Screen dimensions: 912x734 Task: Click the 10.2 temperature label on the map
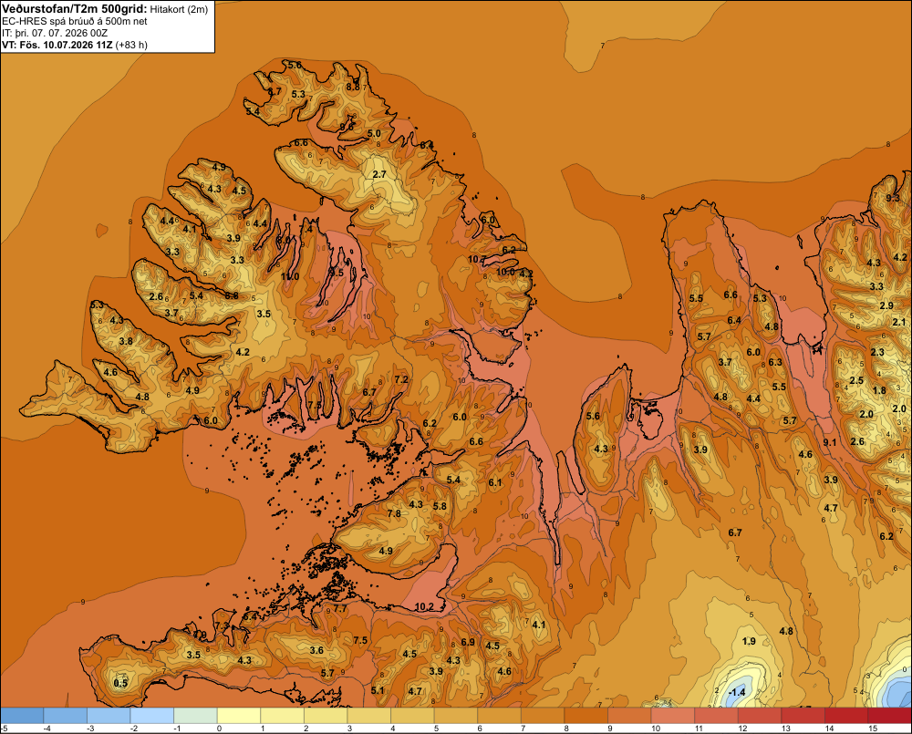pyautogui.click(x=424, y=606)
